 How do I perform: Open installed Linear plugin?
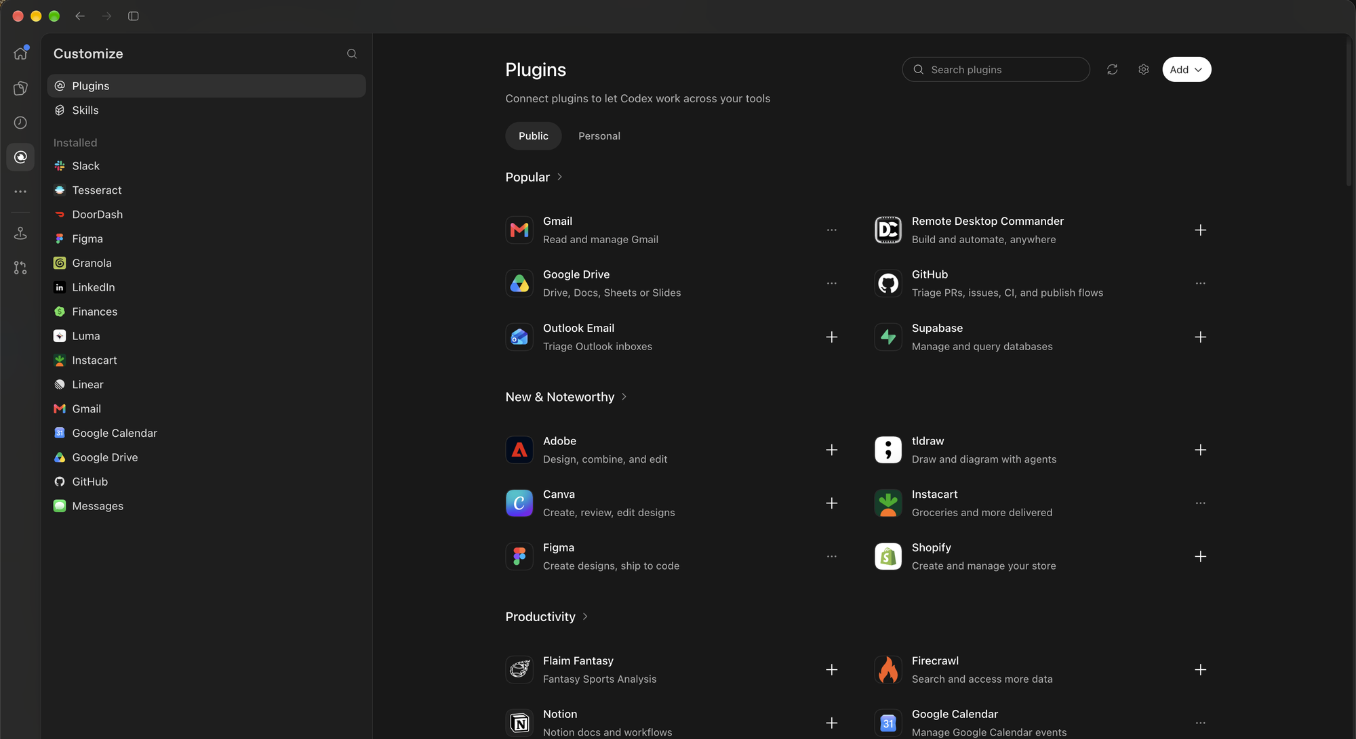(x=207, y=385)
